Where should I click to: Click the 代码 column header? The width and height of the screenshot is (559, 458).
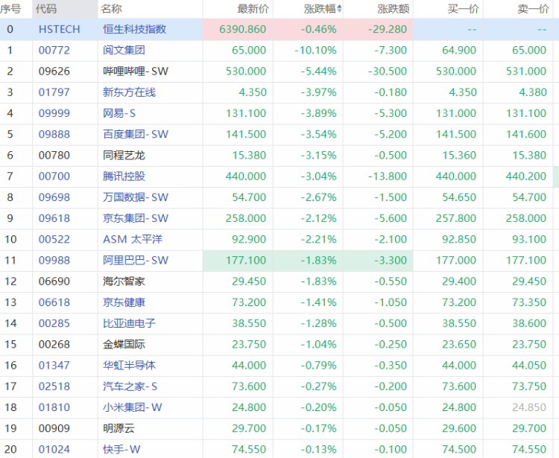pos(46,8)
